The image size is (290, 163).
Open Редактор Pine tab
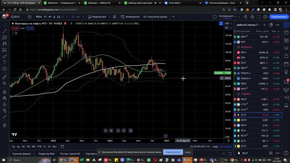tap(47, 154)
